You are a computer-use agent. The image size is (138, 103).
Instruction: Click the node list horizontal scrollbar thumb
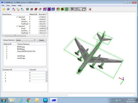[15, 35]
